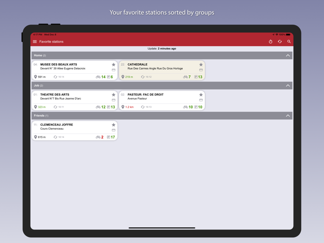Toggle Theatre Des Arts favorite star
The width and height of the screenshot is (324, 243).
tap(113, 94)
